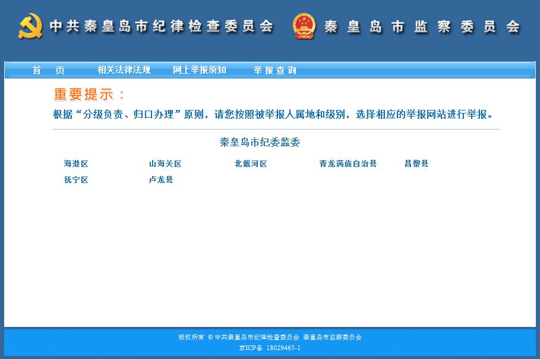Open the 举报查询 menu item
540x359 pixels.
point(275,70)
